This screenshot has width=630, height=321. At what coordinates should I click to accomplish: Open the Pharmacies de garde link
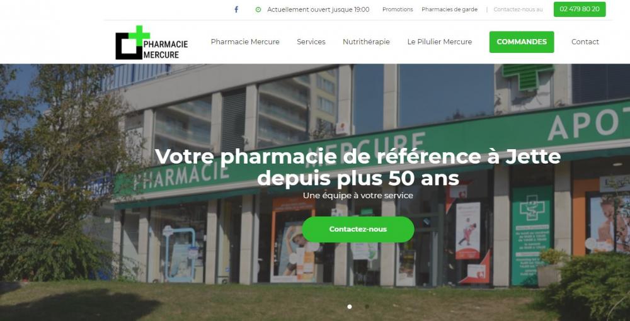click(x=449, y=9)
